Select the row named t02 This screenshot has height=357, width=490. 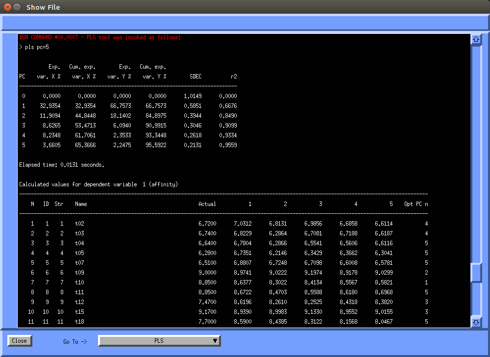pos(80,224)
